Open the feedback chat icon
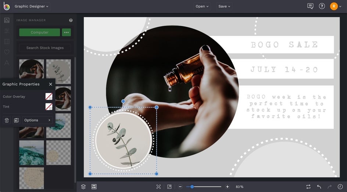Screen dimensions: 347x192 click(x=310, y=6)
